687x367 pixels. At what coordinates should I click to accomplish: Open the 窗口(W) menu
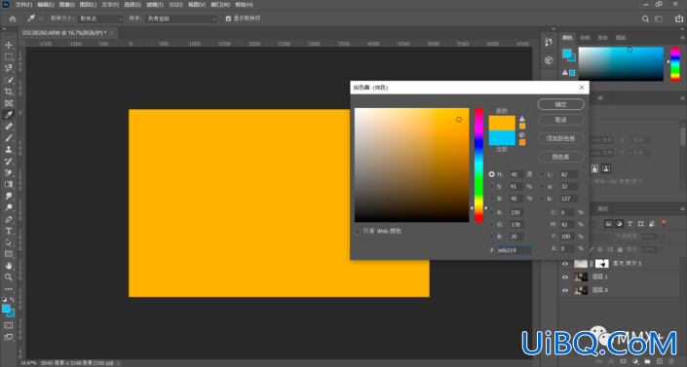[220, 4]
